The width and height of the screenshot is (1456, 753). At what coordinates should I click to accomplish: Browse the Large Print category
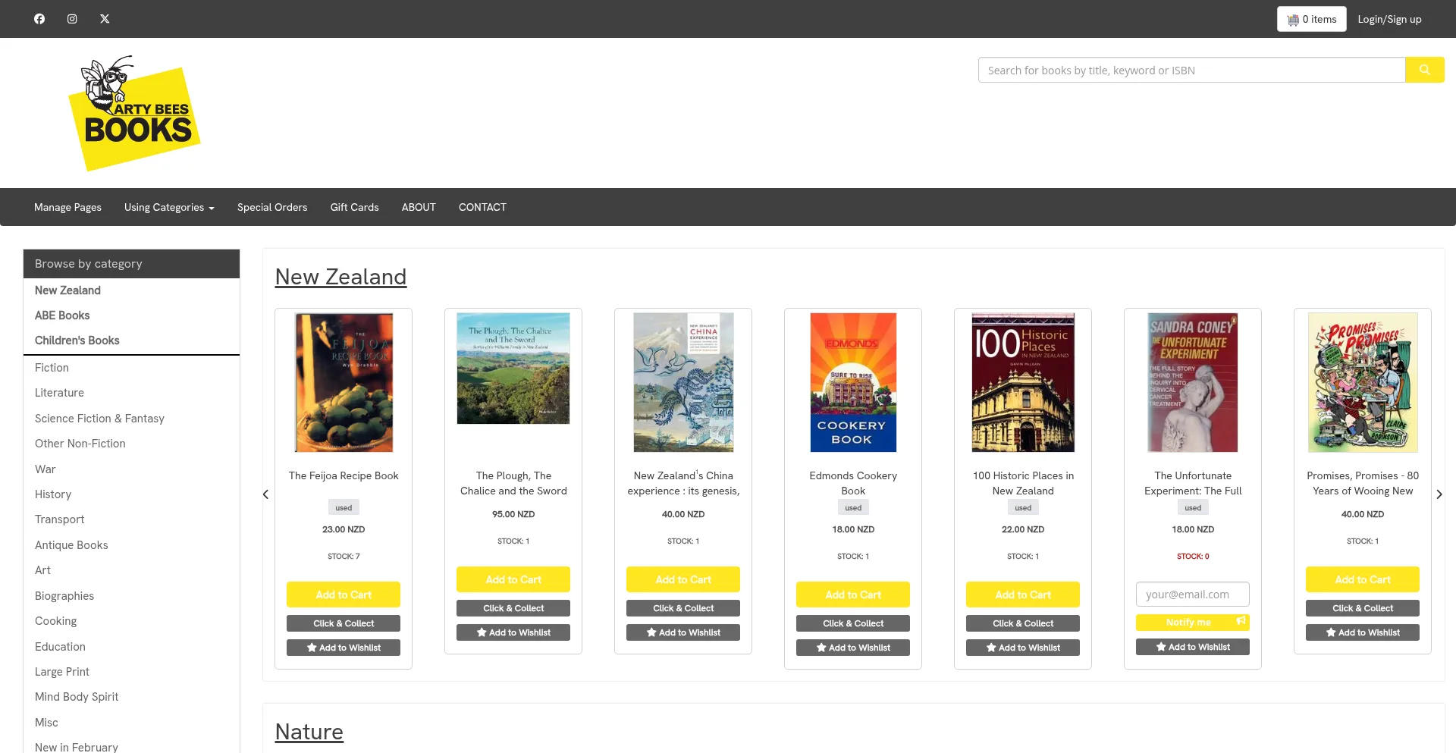coord(62,672)
